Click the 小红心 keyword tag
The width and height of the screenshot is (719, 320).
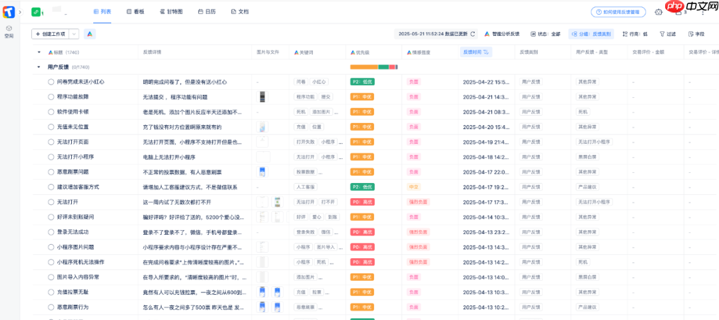coord(320,82)
